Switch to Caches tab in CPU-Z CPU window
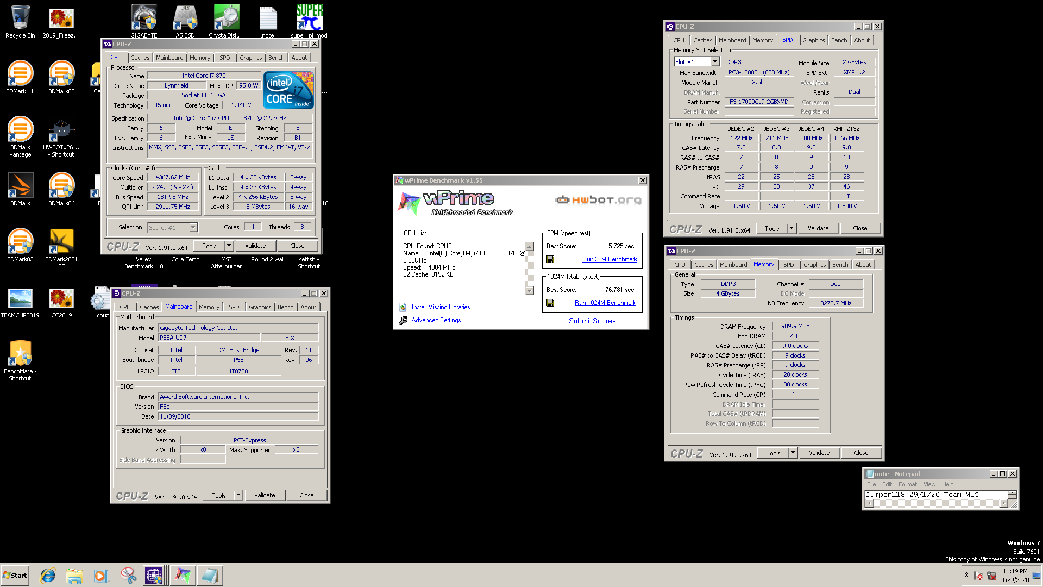The width and height of the screenshot is (1043, 587). (140, 58)
